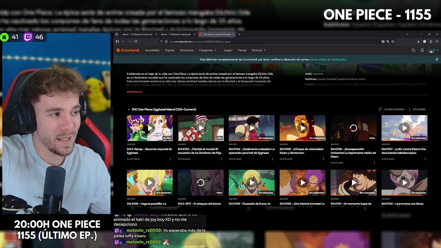Open the Categorías dropdown
Screen dimensions: 441x248
[207, 50]
